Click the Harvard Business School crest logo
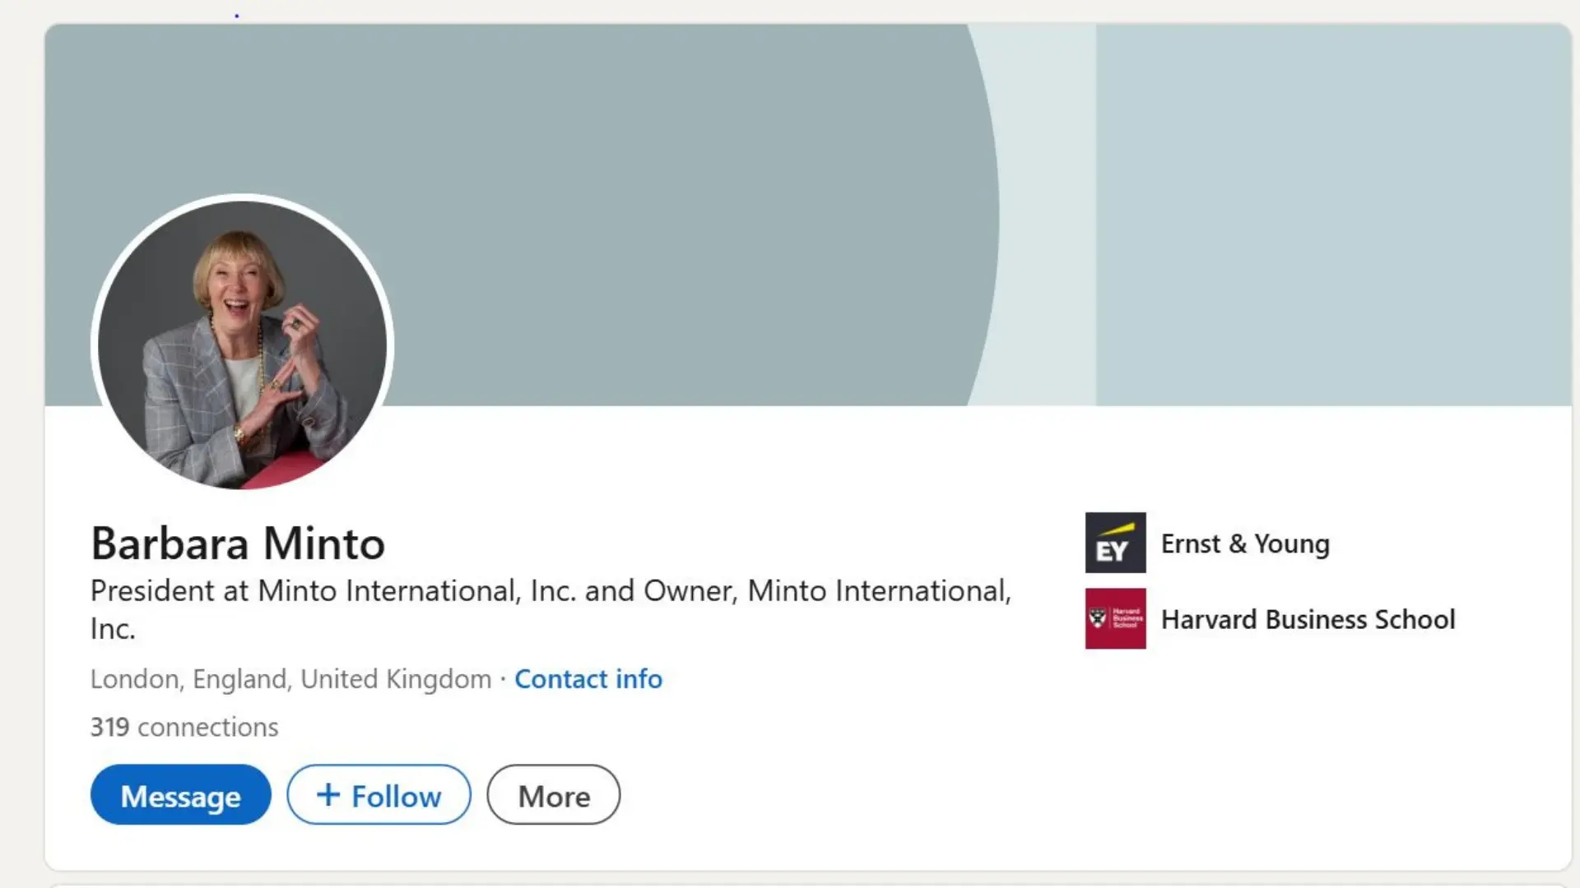The image size is (1580, 888). point(1115,618)
